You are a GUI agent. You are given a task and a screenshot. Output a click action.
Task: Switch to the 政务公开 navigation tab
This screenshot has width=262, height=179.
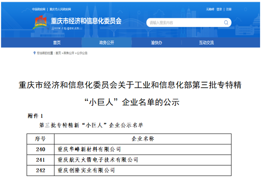click(107, 43)
